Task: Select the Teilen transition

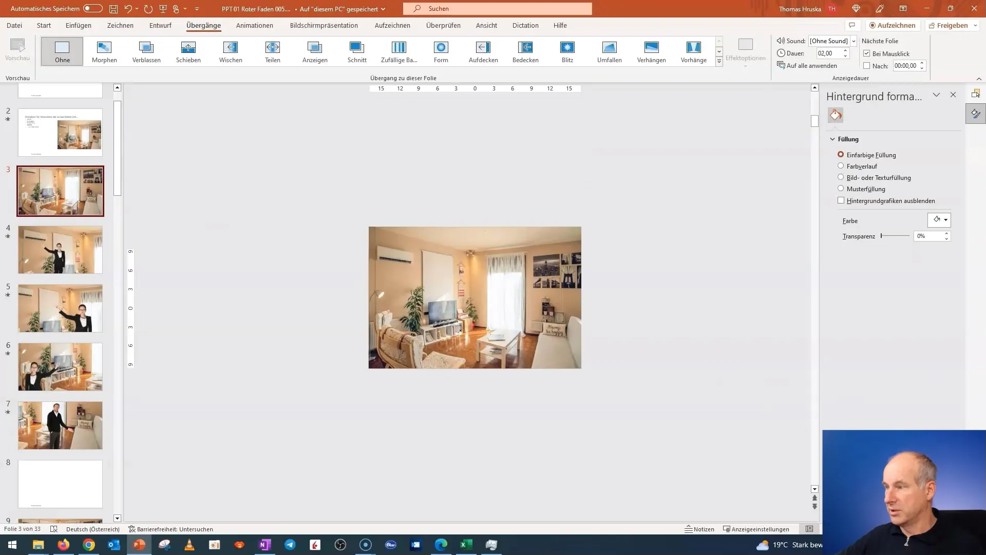Action: 273,51
